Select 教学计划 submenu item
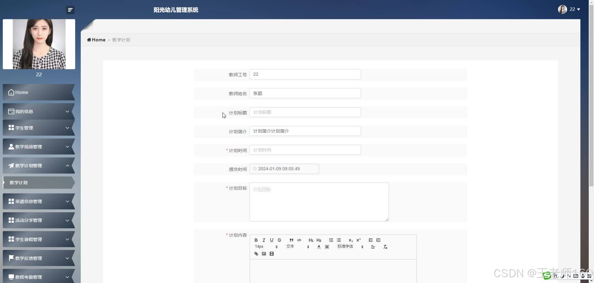The height and width of the screenshot is (283, 594). click(39, 183)
